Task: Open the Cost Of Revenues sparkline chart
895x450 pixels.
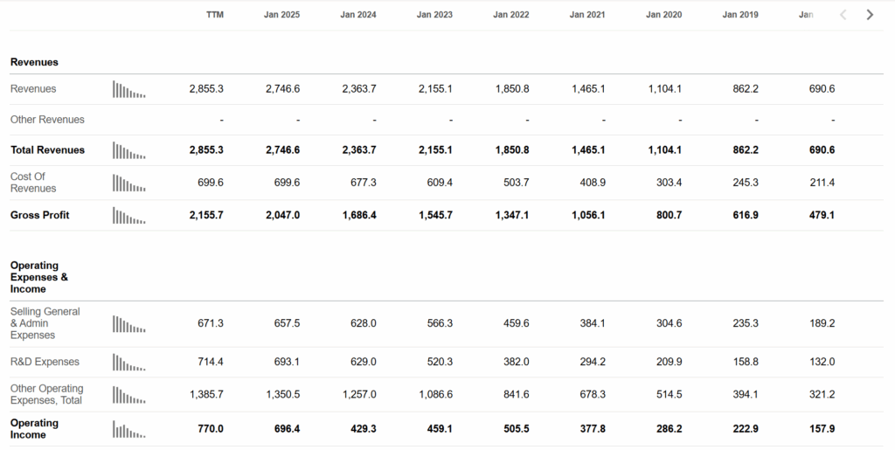Action: 129,183
